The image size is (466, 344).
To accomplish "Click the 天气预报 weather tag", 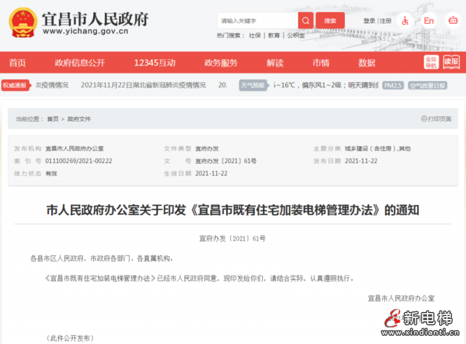I will 252,85.
